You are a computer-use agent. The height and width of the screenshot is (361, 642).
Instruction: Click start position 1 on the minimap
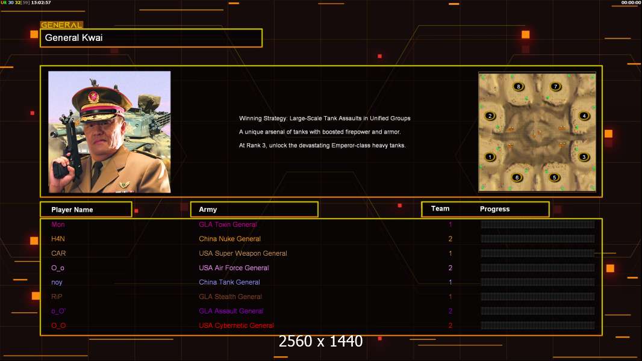pos(490,157)
